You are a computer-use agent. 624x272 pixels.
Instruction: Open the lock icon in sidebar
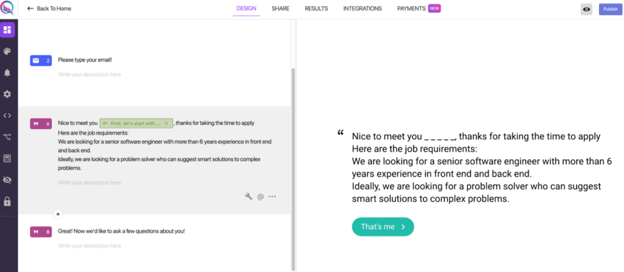click(x=7, y=201)
